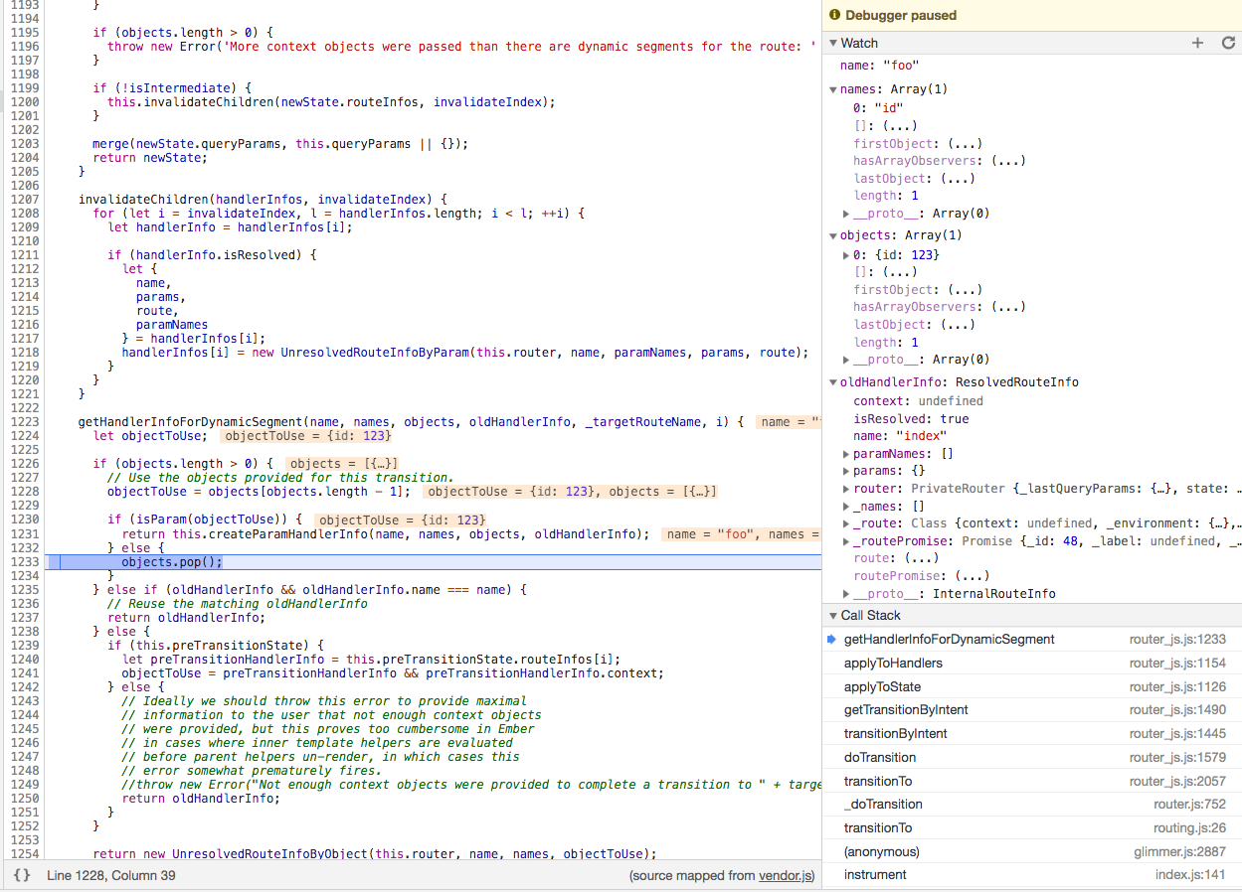The image size is (1242, 892).
Task: Click the name: "index" property
Action: pos(900,436)
